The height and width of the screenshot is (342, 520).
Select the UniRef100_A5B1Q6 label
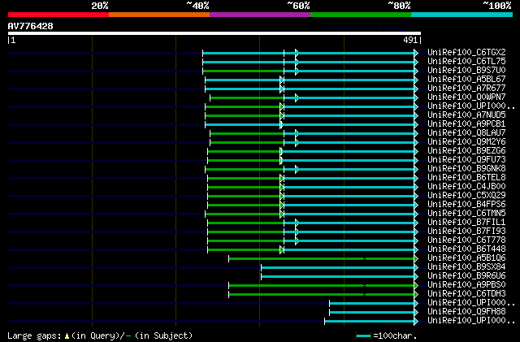(x=466, y=258)
